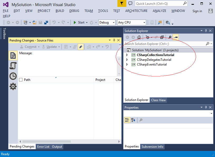
Task: Switch to the Error List tab
Action: (x=43, y=147)
